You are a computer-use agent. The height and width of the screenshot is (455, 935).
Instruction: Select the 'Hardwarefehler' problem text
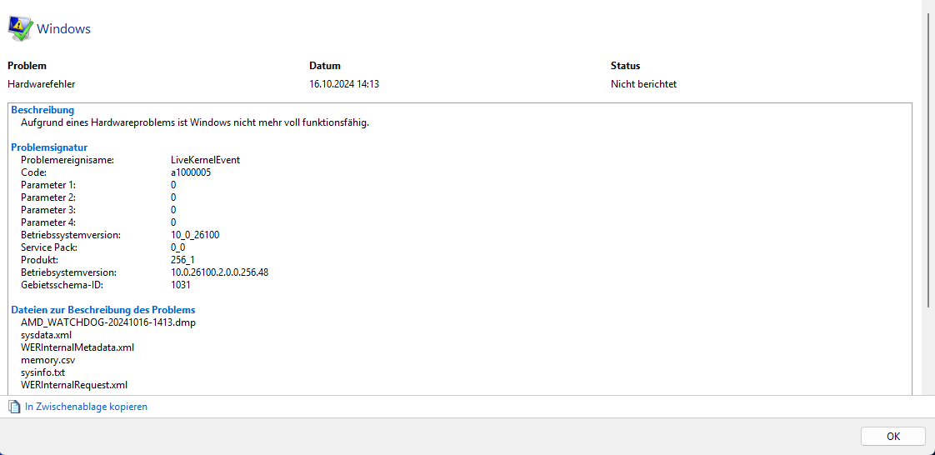click(x=41, y=84)
